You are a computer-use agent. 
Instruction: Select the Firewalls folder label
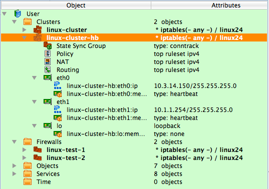click(x=49, y=142)
